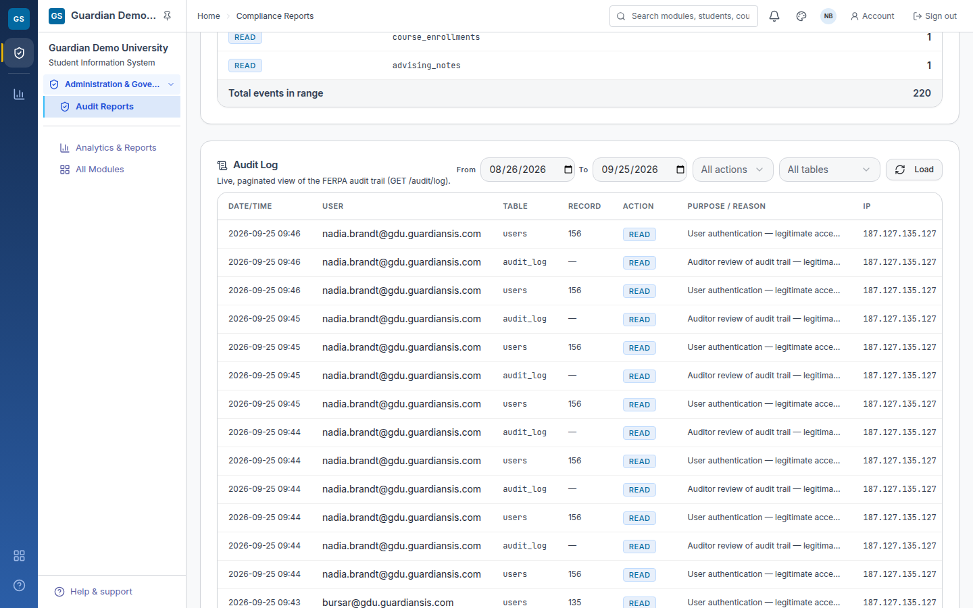Screen dimensions: 973x608
Task: Open calendar picker on From date
Action: pos(568,170)
